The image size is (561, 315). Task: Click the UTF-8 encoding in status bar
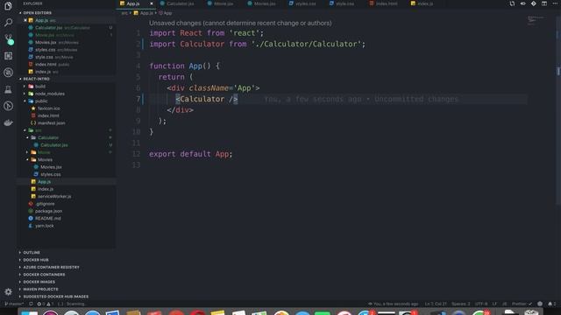point(481,304)
